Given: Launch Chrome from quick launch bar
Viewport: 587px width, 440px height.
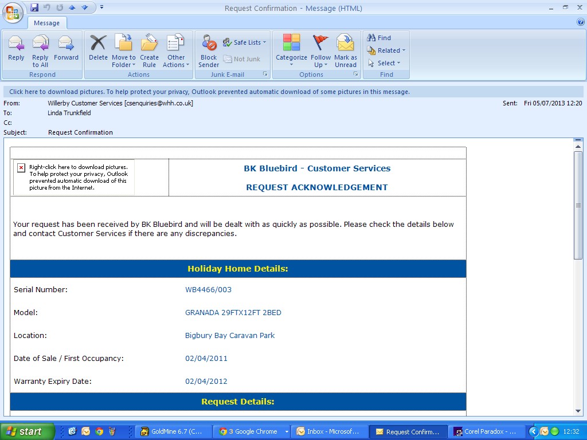Looking at the screenshot, I should [99, 431].
